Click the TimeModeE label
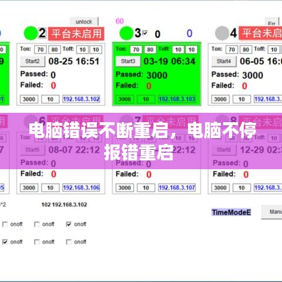Viewport: 282px width, 282px height. click(x=231, y=212)
